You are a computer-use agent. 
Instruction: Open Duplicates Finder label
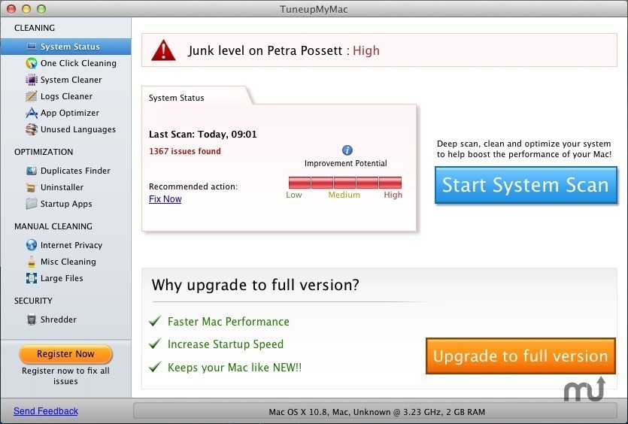click(75, 171)
